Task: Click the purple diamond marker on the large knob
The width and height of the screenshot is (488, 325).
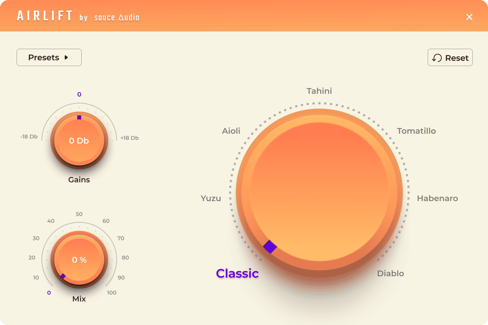Action: coord(270,247)
